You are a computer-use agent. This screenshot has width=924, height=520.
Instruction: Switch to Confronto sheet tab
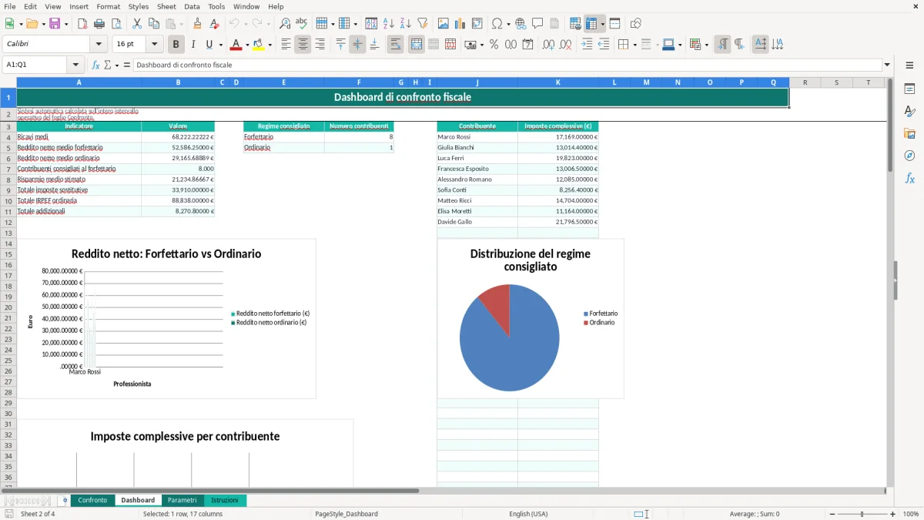click(x=92, y=500)
